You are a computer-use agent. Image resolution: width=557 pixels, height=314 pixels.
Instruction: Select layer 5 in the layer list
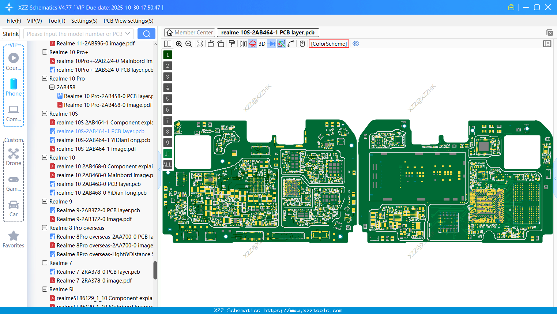(168, 98)
